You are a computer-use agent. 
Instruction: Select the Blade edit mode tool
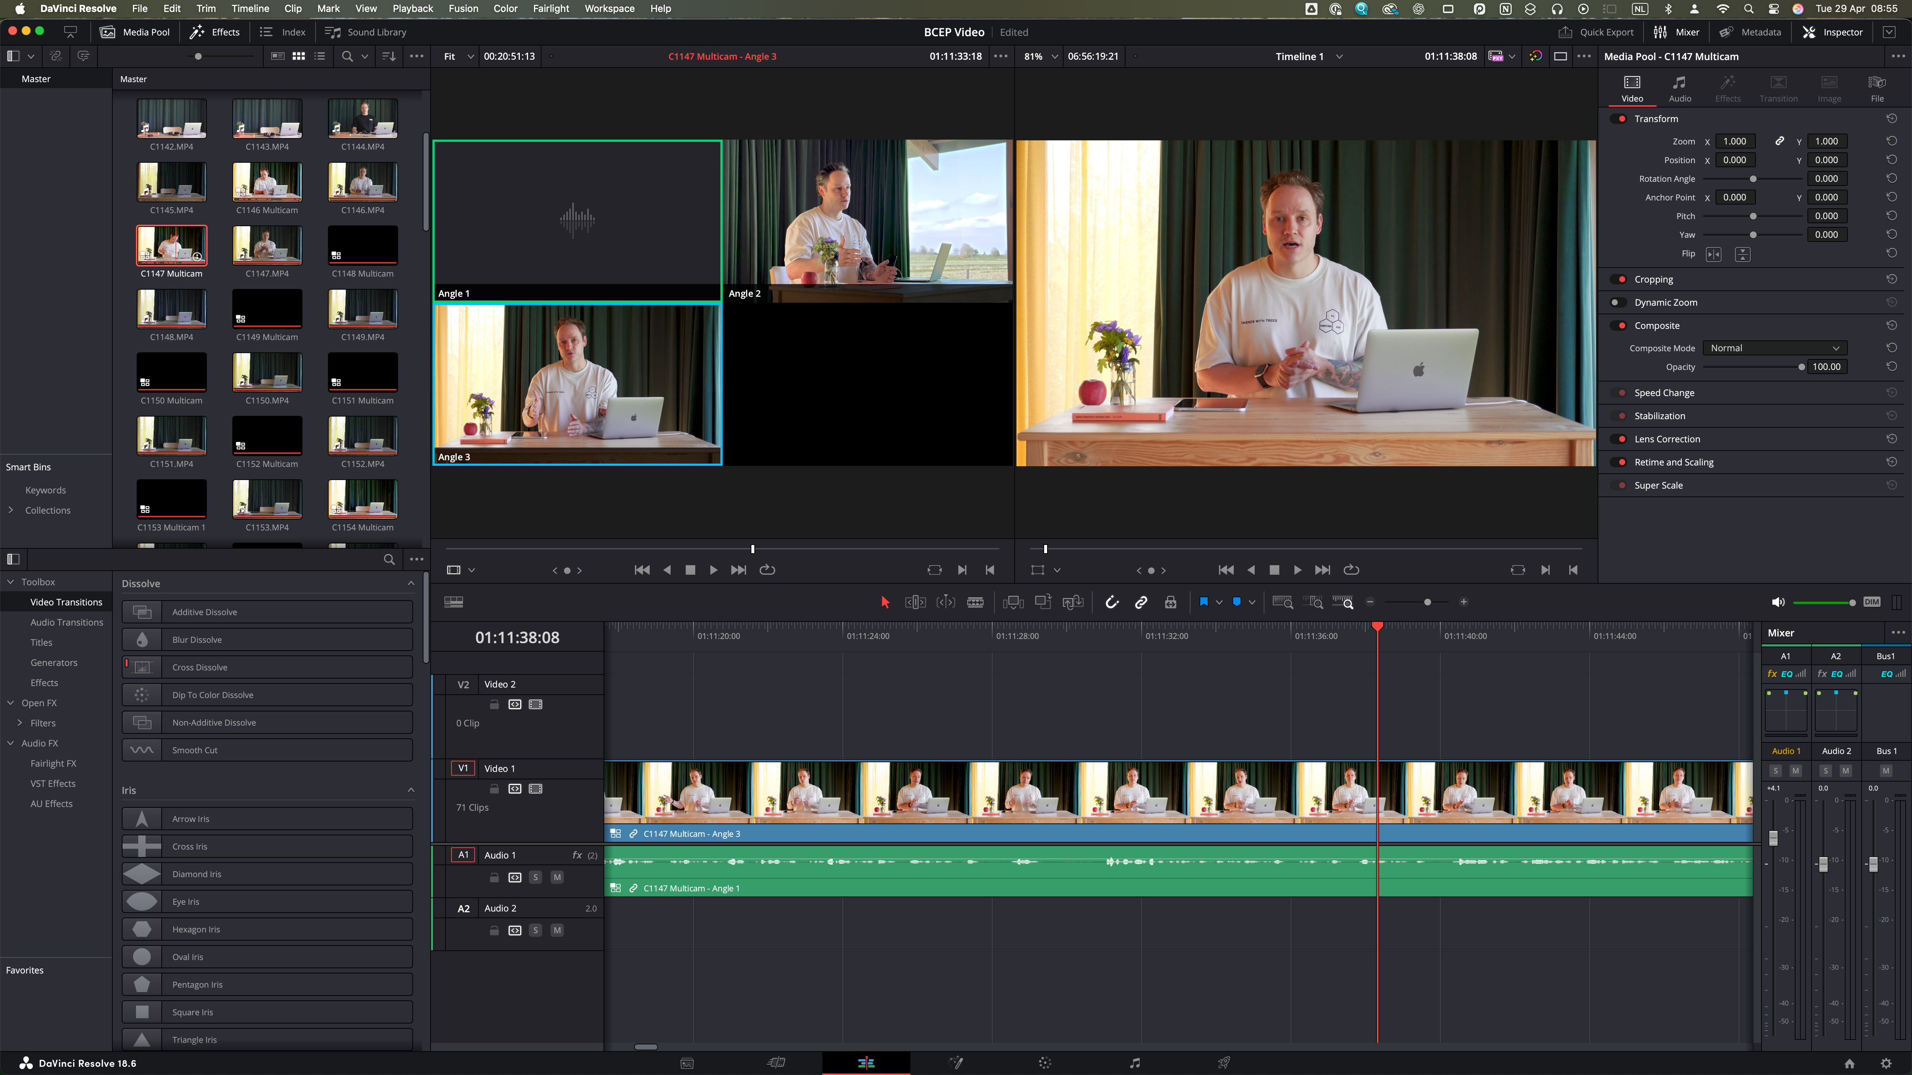pyautogui.click(x=975, y=602)
